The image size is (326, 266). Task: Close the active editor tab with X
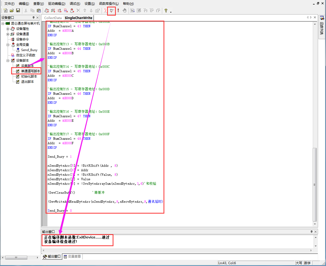[x=315, y=17]
